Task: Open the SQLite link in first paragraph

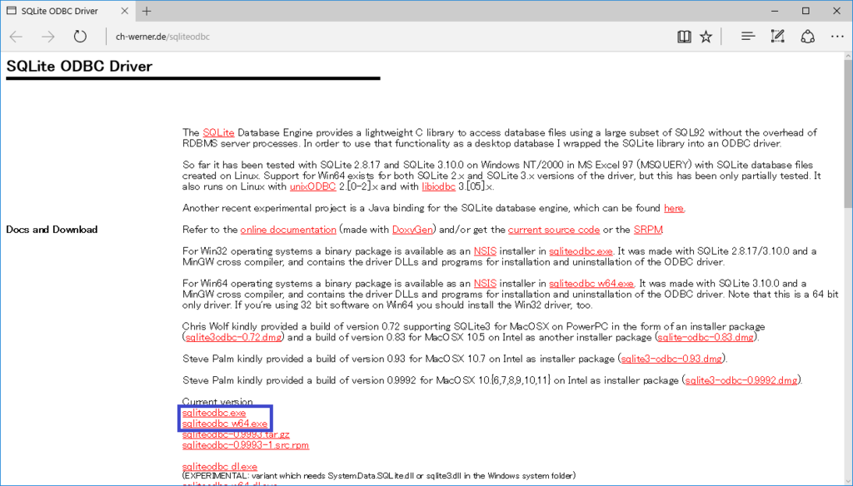Action: tap(219, 132)
